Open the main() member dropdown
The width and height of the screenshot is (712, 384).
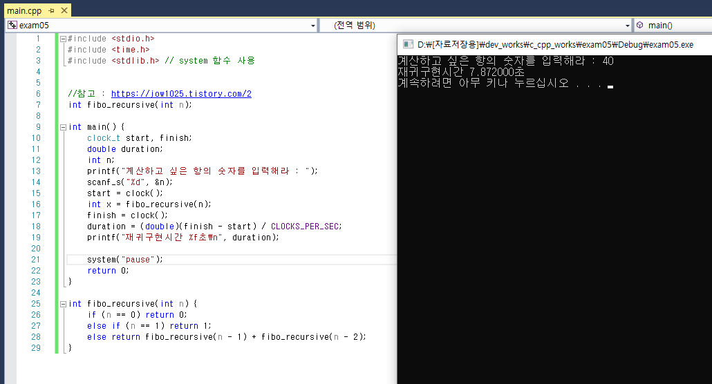tap(705, 26)
